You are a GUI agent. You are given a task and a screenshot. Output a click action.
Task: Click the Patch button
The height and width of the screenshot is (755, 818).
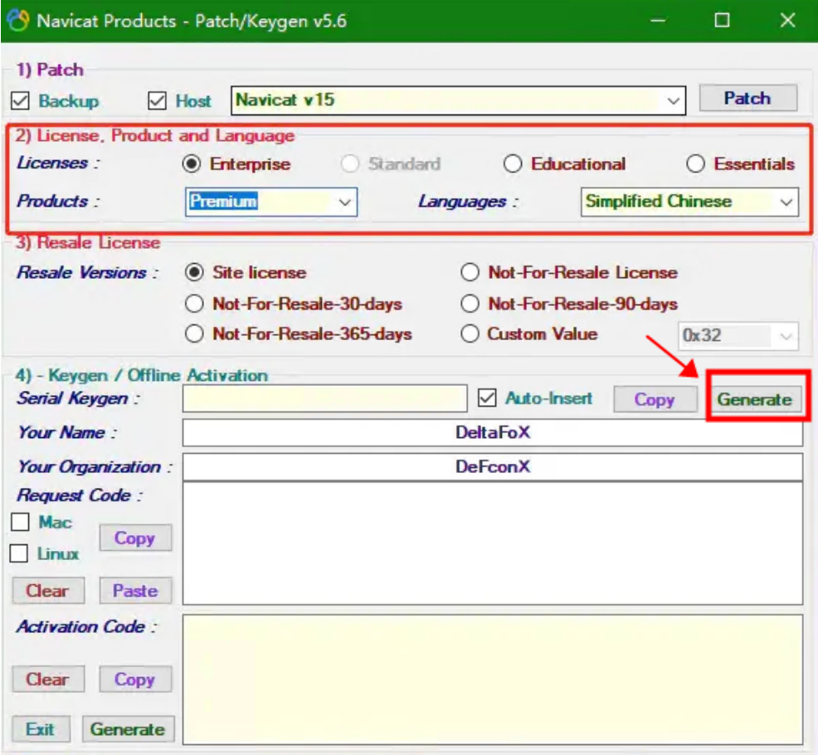click(747, 98)
